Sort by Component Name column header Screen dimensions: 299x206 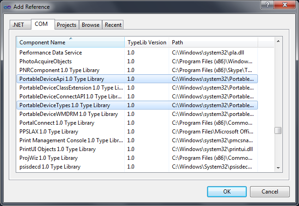[69, 42]
